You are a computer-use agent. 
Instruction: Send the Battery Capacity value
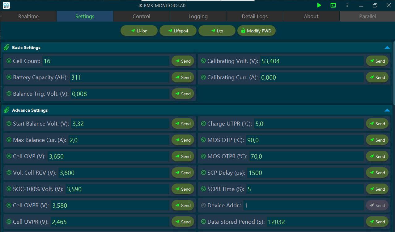coord(183,77)
